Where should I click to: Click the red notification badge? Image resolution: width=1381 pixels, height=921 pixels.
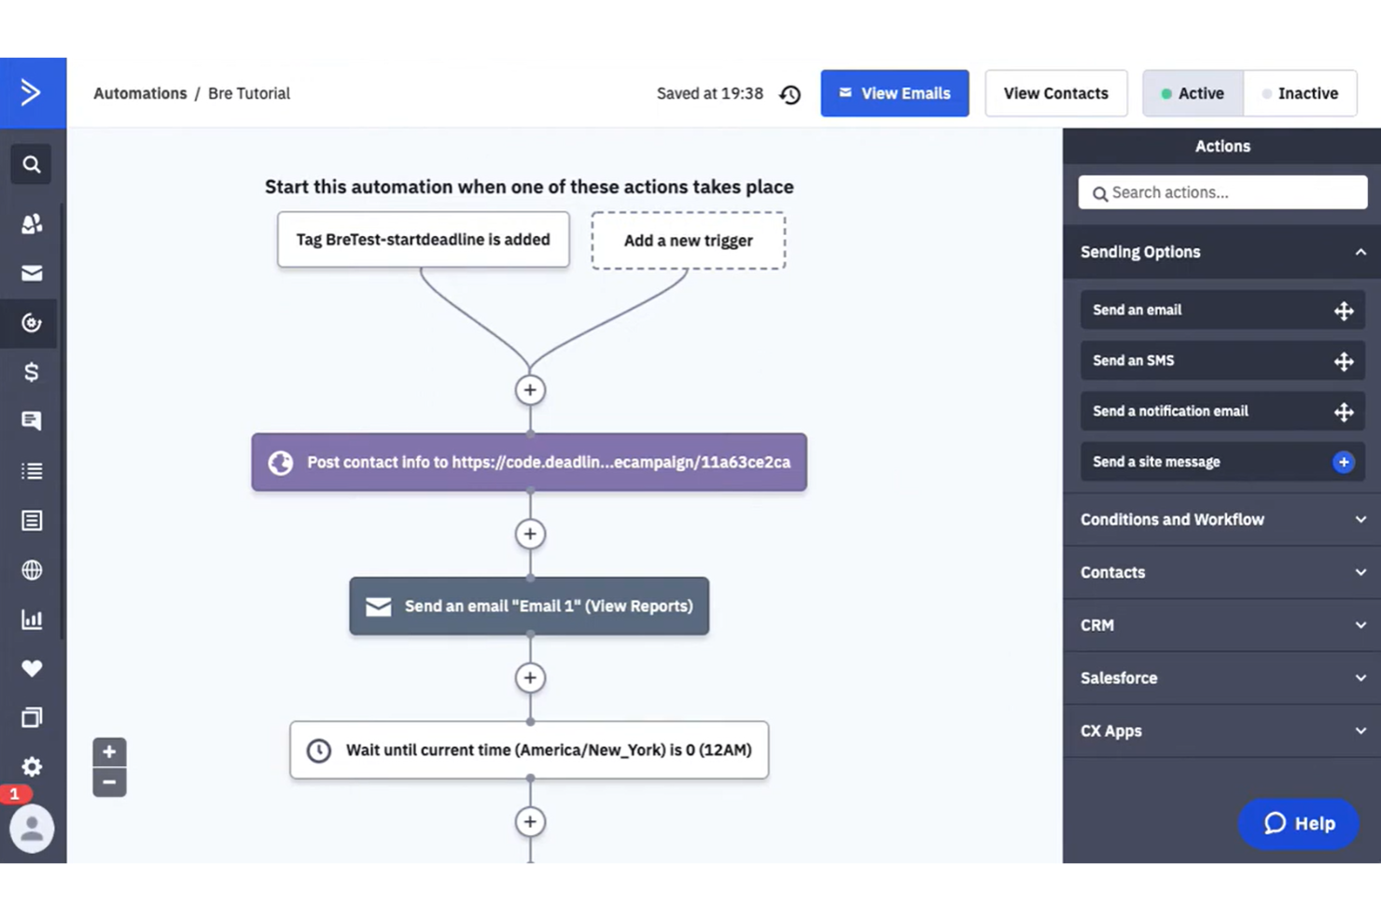[15, 794]
